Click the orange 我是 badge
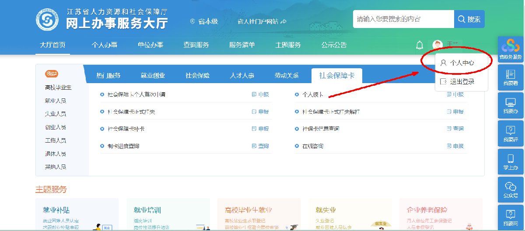525x231 pixels. coord(52,73)
